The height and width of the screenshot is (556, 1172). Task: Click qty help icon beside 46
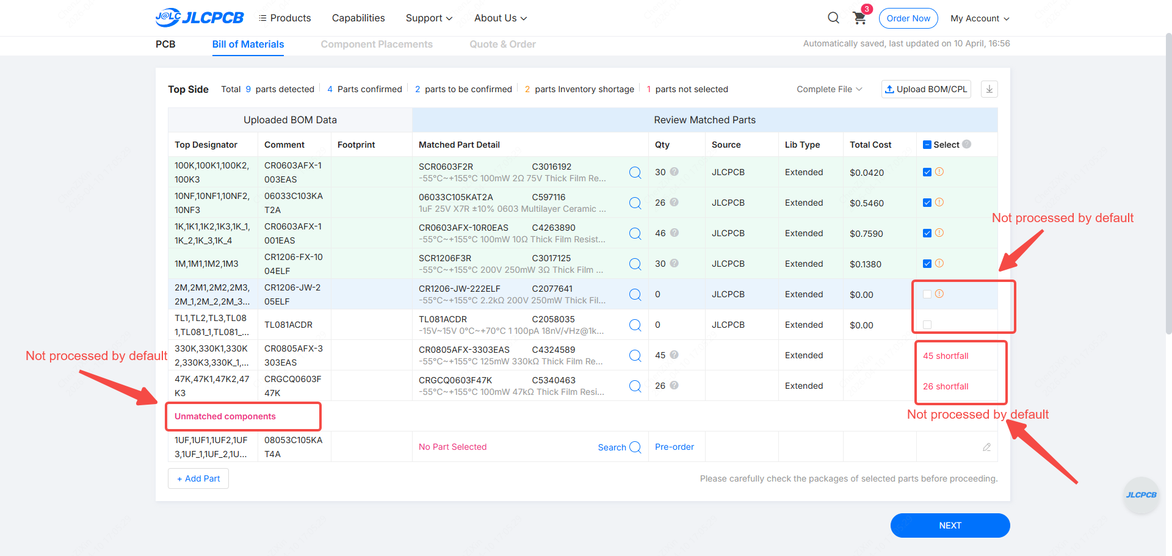[x=674, y=233]
